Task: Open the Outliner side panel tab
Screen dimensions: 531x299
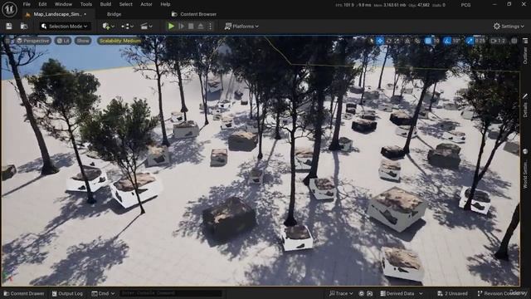Action: click(525, 51)
